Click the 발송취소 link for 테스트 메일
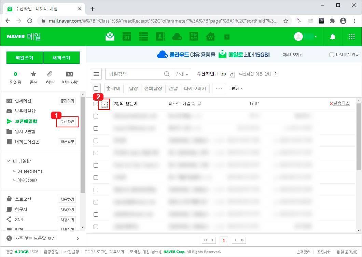The height and width of the screenshot is (257, 362). point(341,103)
